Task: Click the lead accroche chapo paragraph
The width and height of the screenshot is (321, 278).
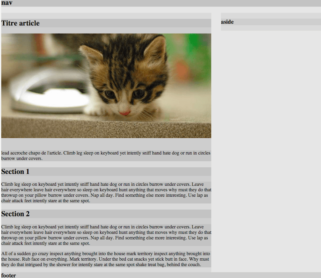Action: pos(106,156)
